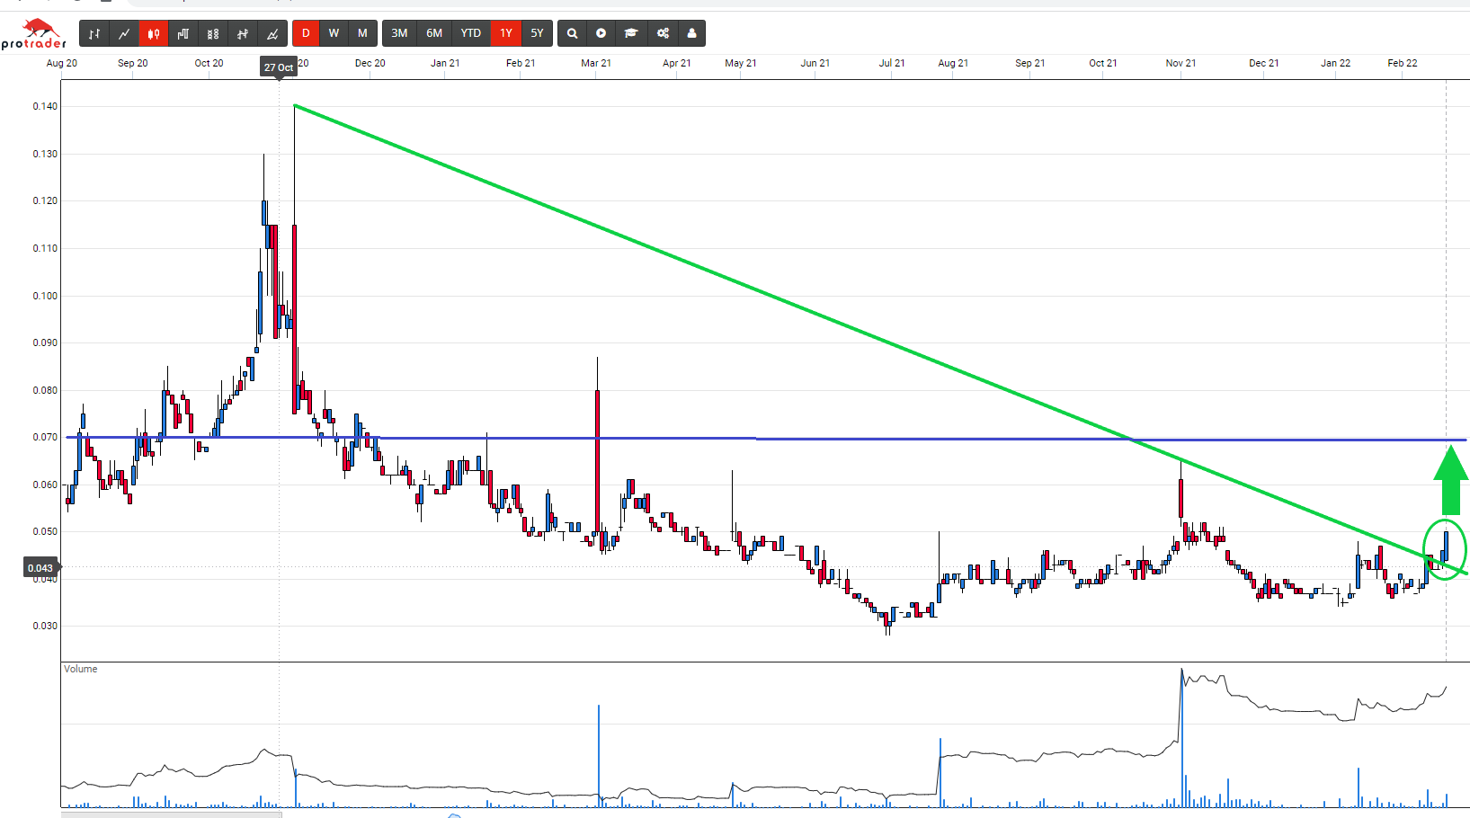Set the interval to Weekly (W)
1470x818 pixels.
(334, 33)
